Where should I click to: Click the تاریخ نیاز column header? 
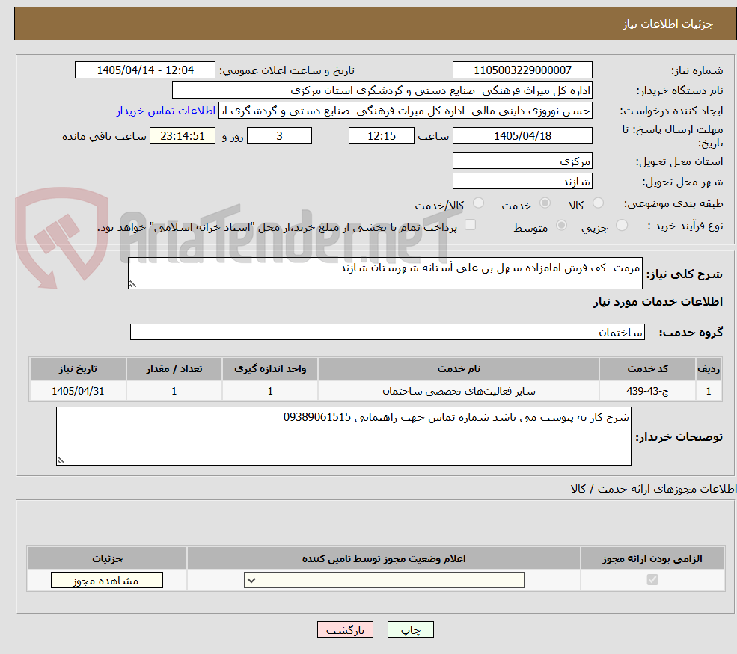(x=78, y=369)
